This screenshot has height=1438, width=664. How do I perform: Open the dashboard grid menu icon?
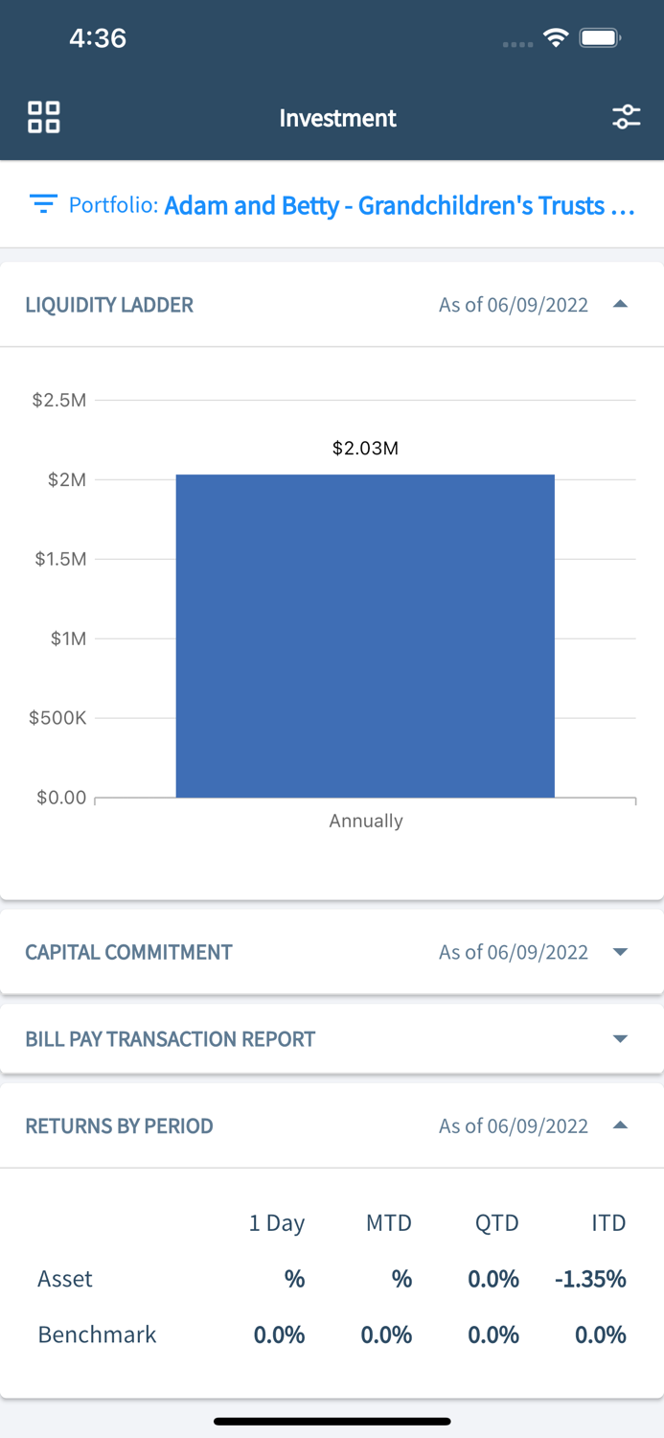[x=44, y=117]
